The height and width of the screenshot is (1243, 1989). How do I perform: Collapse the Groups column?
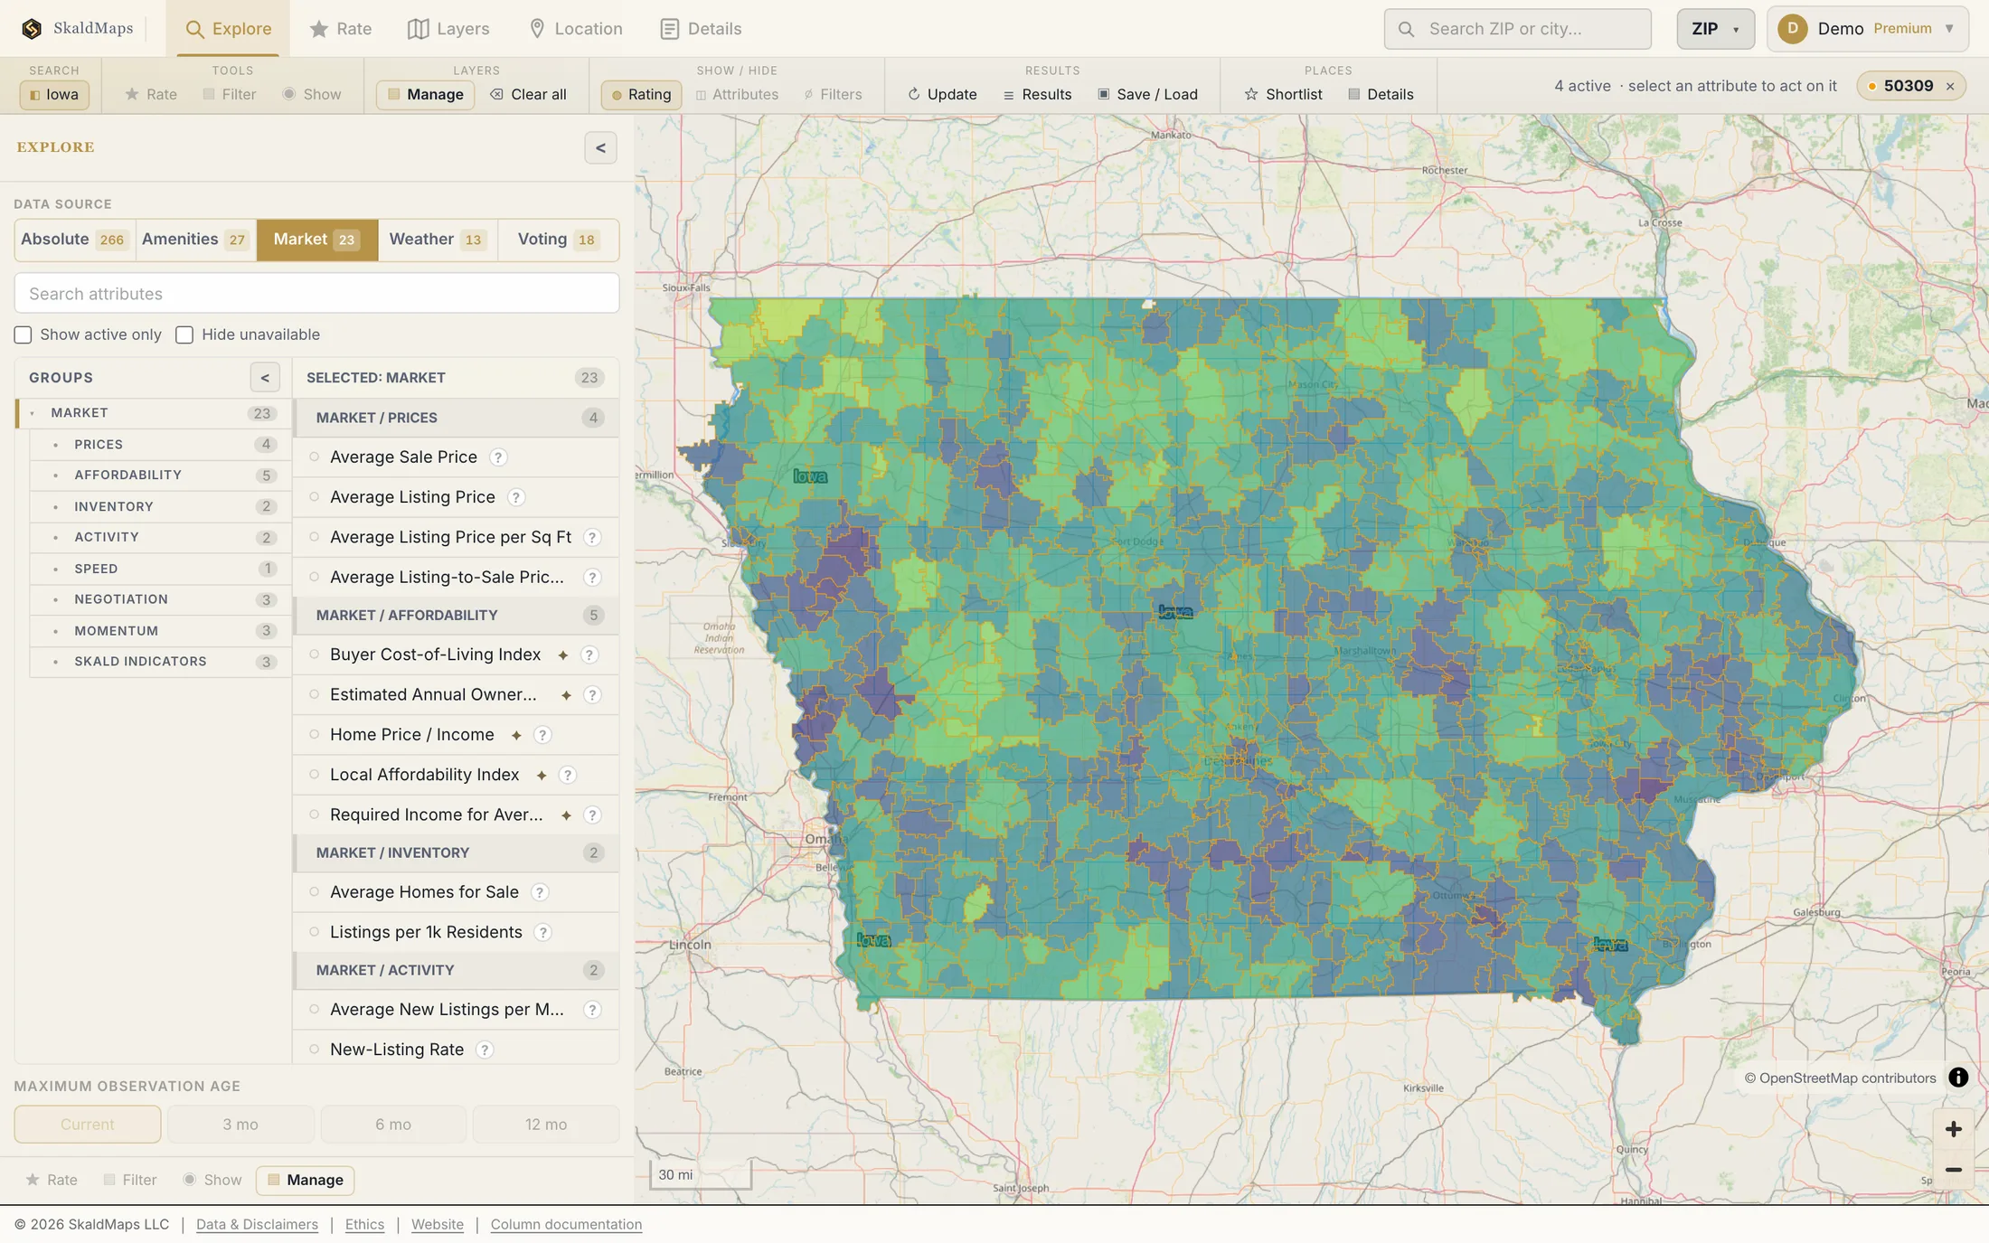pos(265,378)
